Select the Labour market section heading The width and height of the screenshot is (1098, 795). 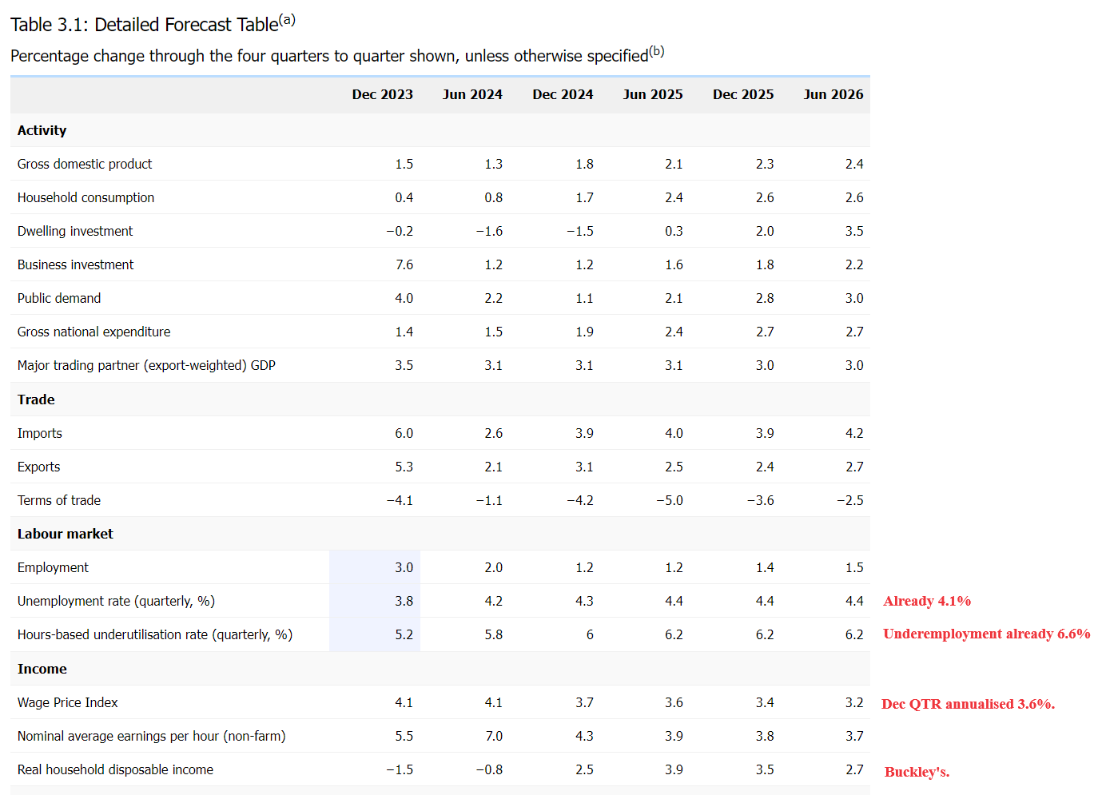tap(65, 534)
